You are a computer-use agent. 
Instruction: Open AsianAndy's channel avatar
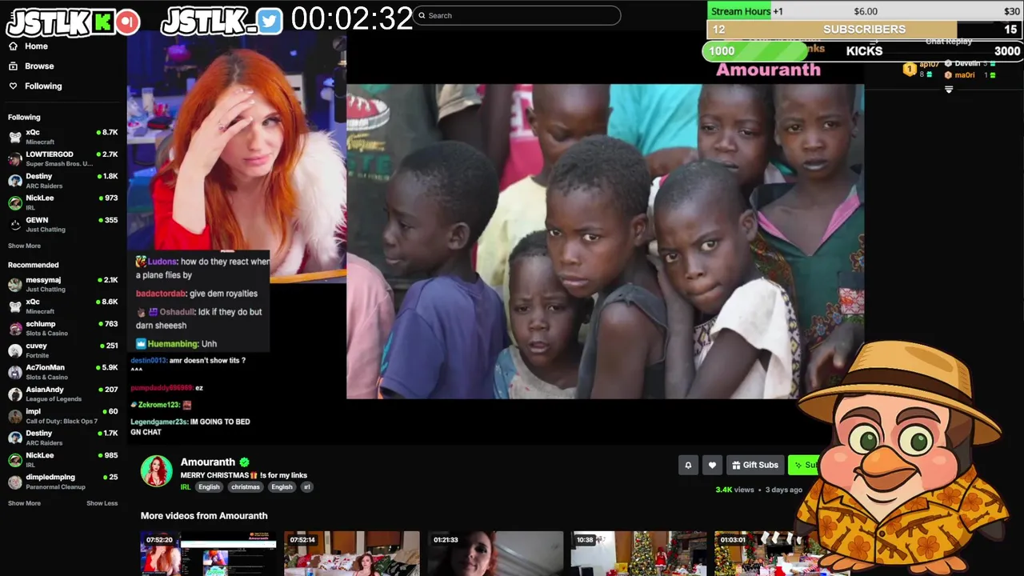[x=14, y=394]
